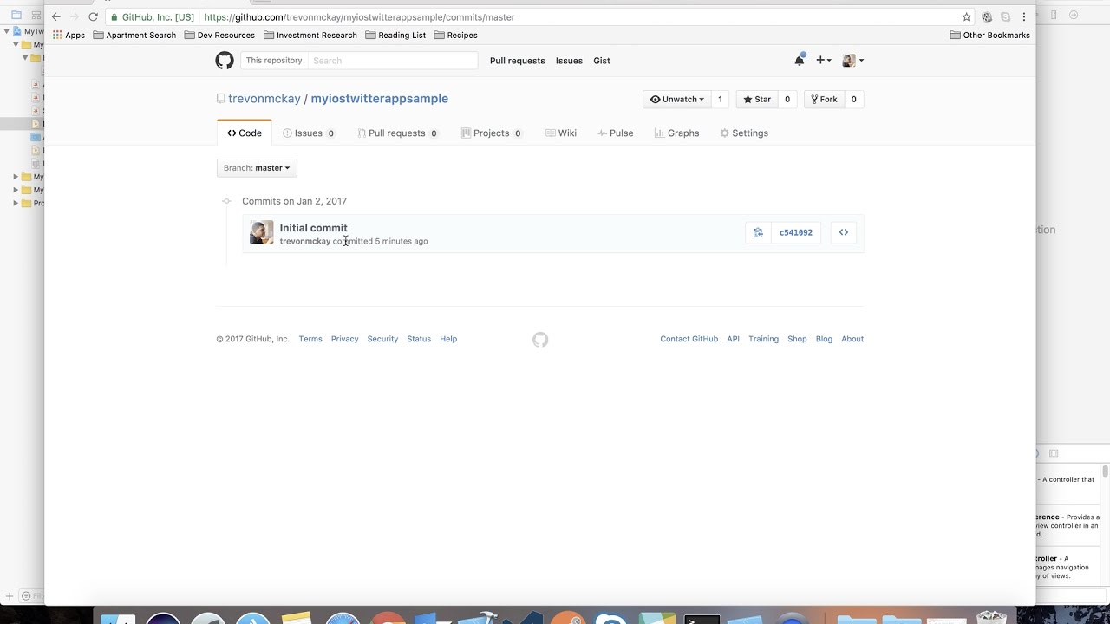Click commit hash c541092
The height and width of the screenshot is (624, 1110).
796,232
